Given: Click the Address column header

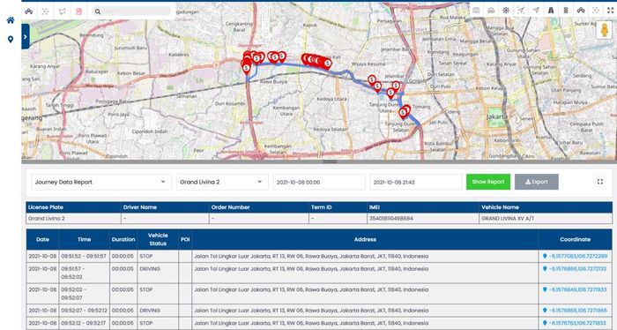Looking at the screenshot, I should pos(365,239).
